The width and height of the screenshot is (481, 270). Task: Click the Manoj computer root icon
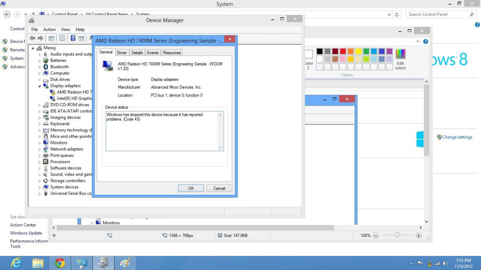39,48
